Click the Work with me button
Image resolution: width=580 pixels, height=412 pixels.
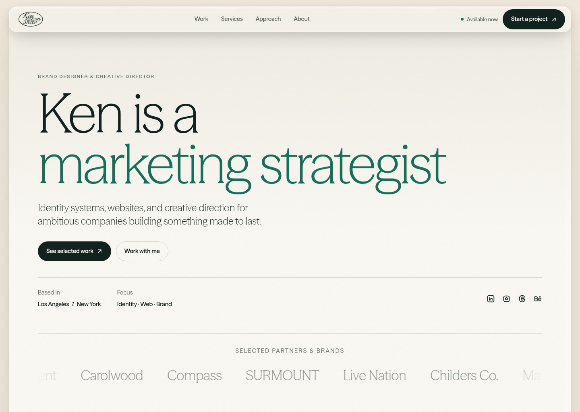coord(142,251)
